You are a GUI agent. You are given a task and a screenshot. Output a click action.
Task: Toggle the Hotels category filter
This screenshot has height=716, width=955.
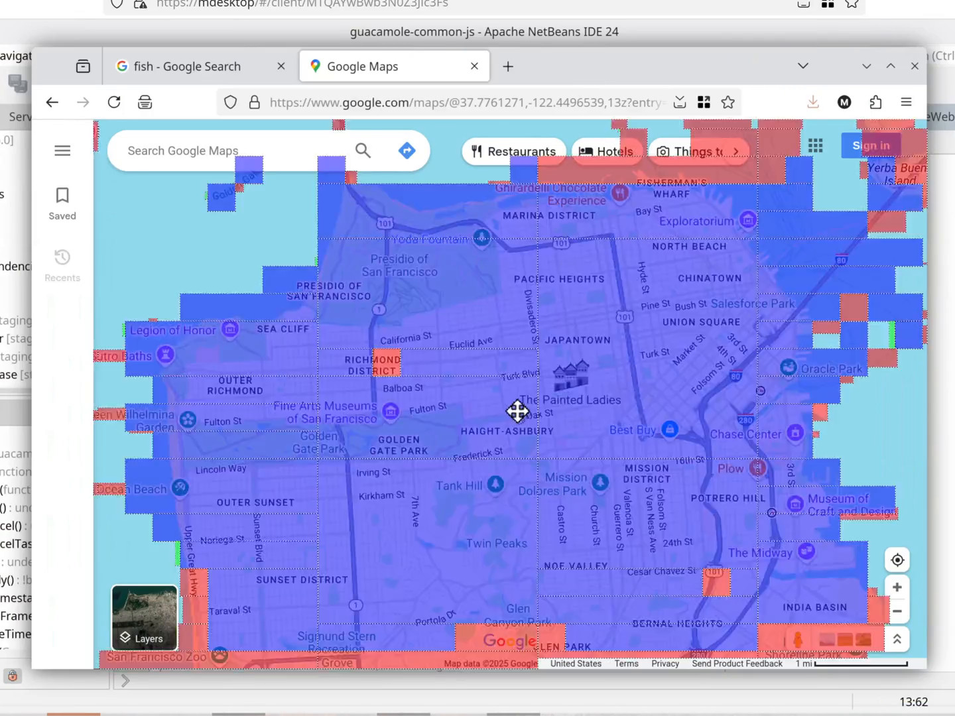pos(606,151)
